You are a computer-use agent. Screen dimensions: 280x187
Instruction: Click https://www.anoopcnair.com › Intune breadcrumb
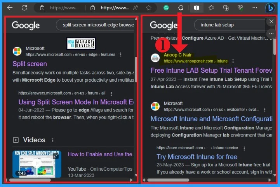196,61
